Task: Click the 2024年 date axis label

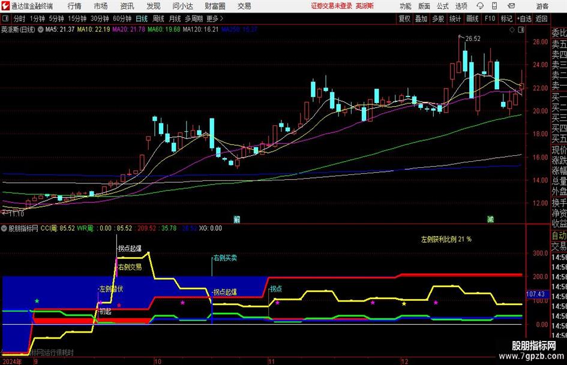Action: click(x=12, y=361)
